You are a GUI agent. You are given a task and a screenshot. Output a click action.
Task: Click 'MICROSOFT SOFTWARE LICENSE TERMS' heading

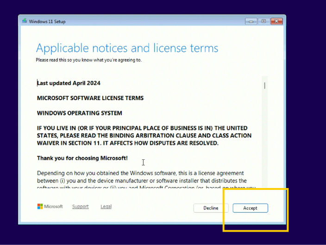(x=90, y=98)
